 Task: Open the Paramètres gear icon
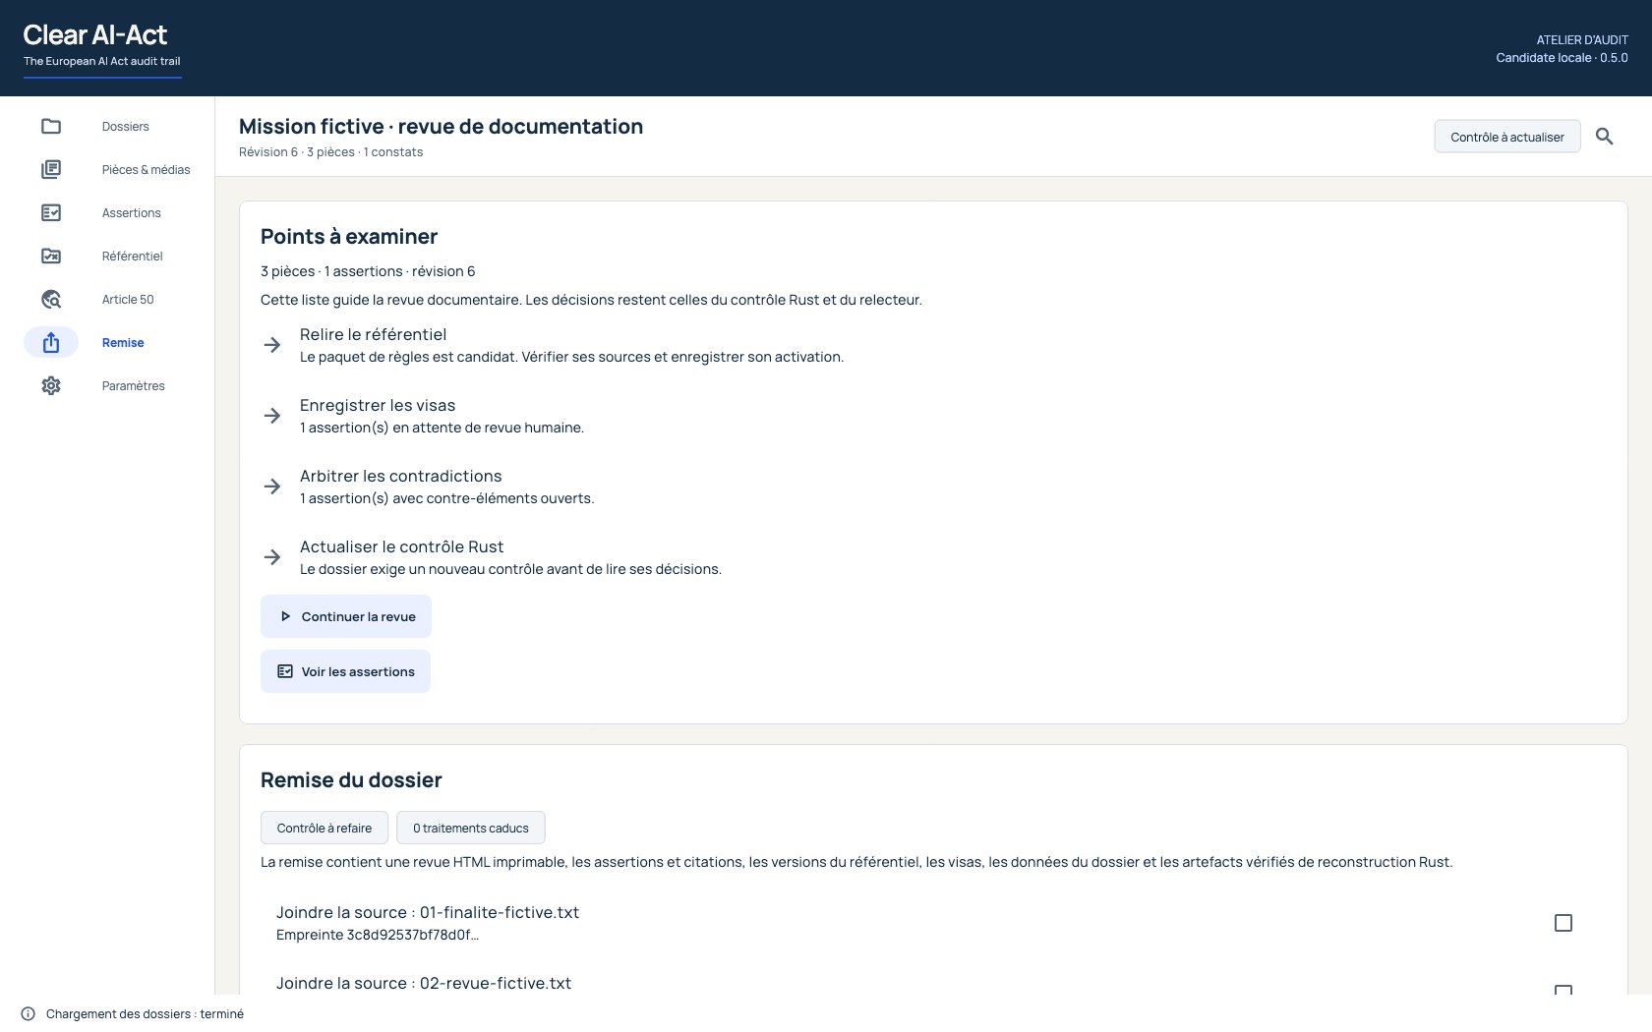(x=51, y=385)
